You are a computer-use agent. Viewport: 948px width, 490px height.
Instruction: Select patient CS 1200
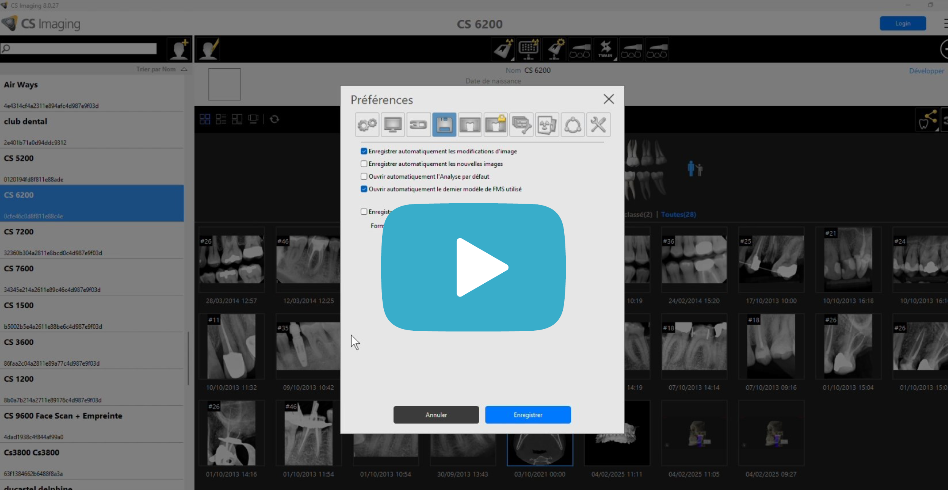click(x=92, y=388)
